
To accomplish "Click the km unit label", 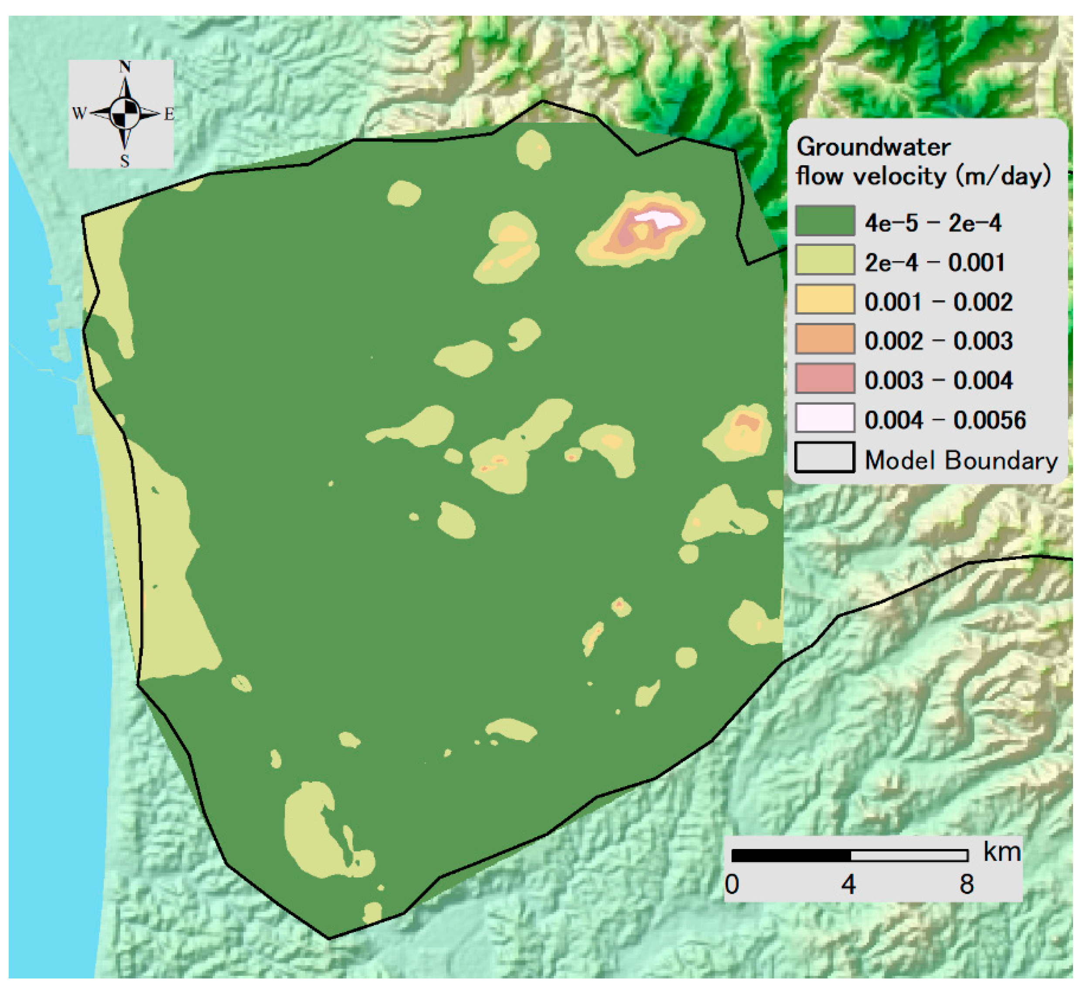I will [x=1002, y=852].
